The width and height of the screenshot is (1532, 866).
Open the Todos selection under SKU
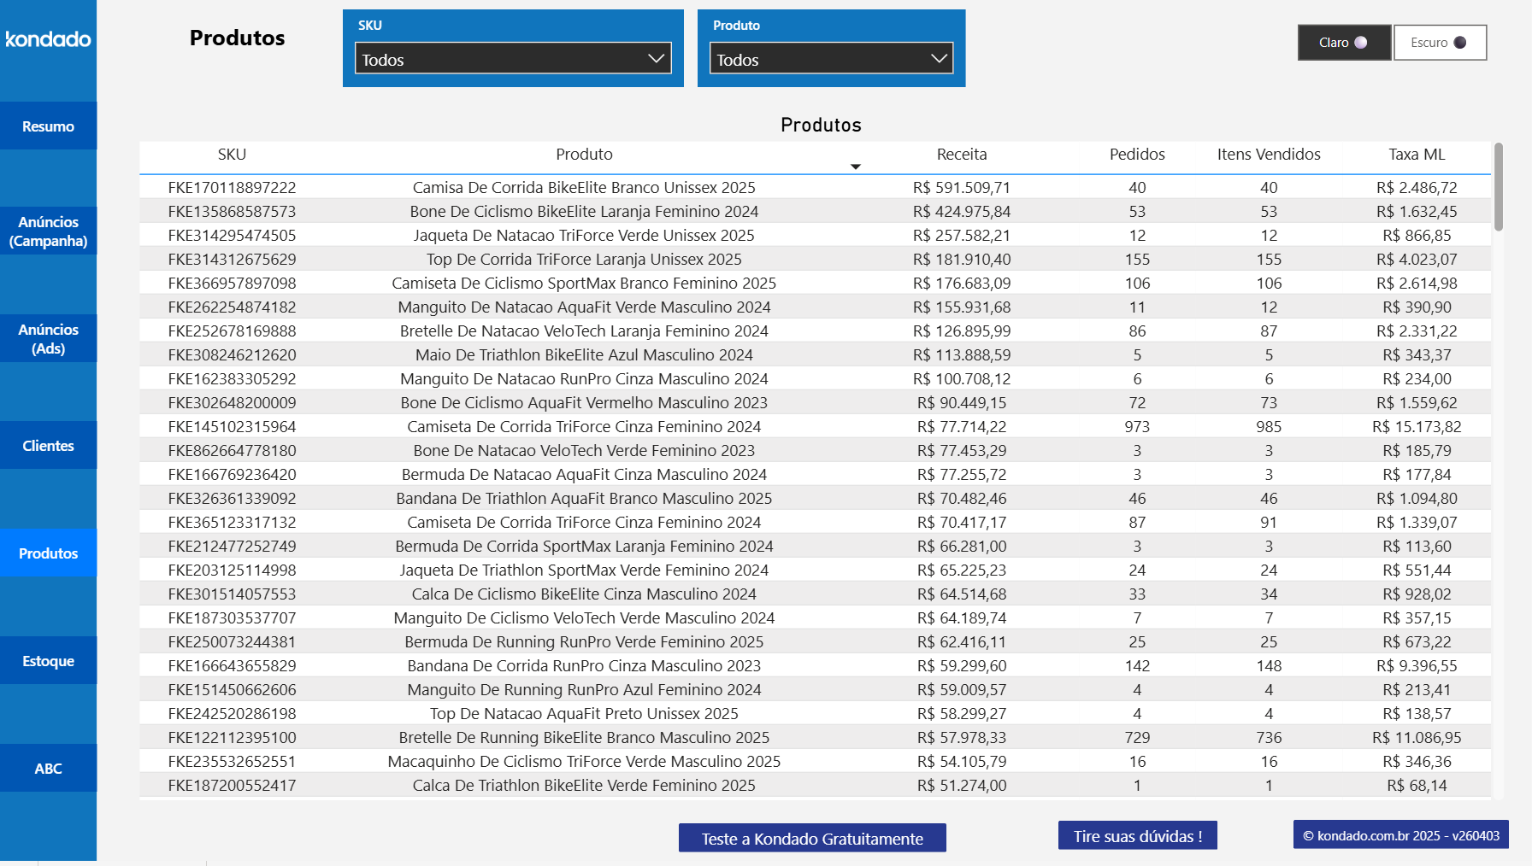click(512, 58)
